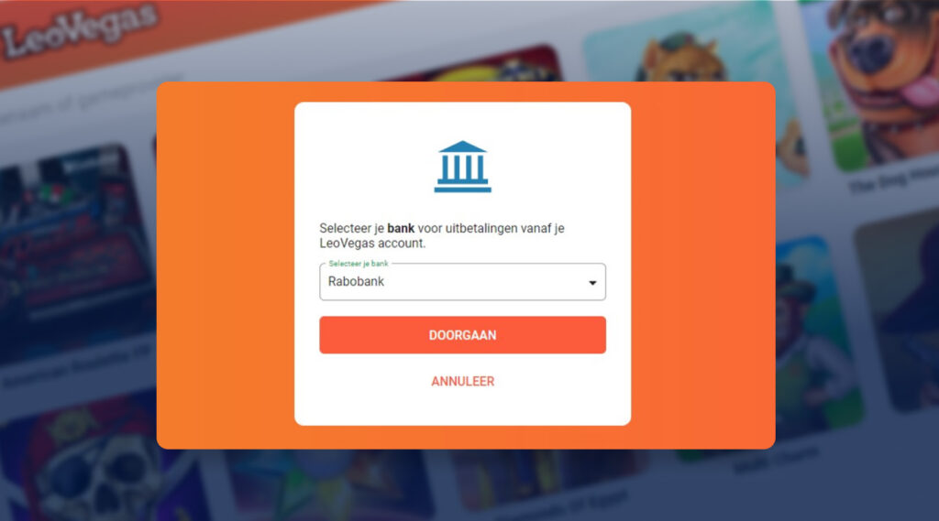
Task: Select the Rabobank bank selection field
Action: coord(462,281)
